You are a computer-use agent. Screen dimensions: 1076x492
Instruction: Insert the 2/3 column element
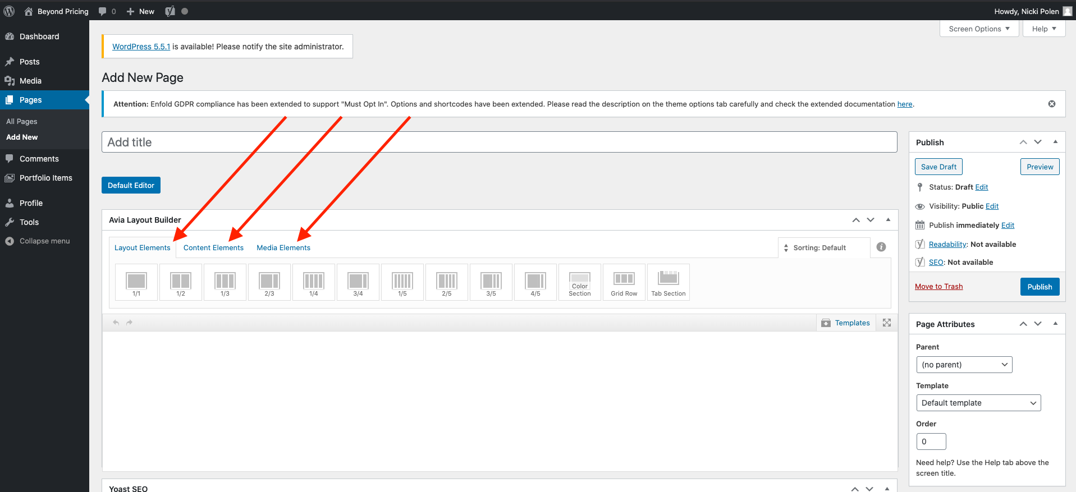269,282
